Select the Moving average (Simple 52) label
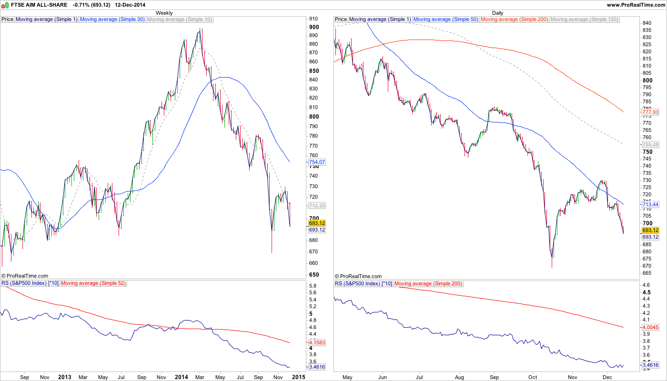The width and height of the screenshot is (667, 381). click(93, 283)
